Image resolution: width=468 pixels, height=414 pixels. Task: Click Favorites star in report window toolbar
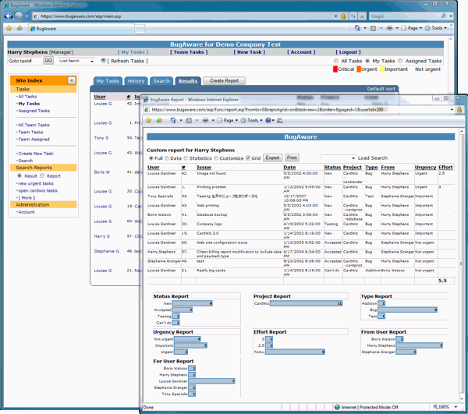tap(149, 121)
